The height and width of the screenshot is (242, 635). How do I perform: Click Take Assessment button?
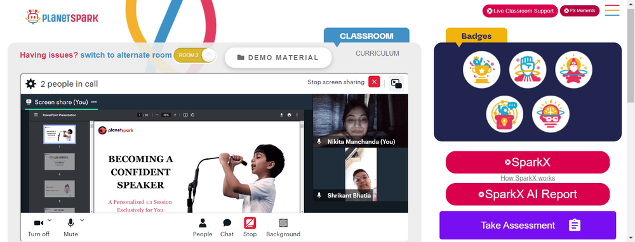coord(528,225)
